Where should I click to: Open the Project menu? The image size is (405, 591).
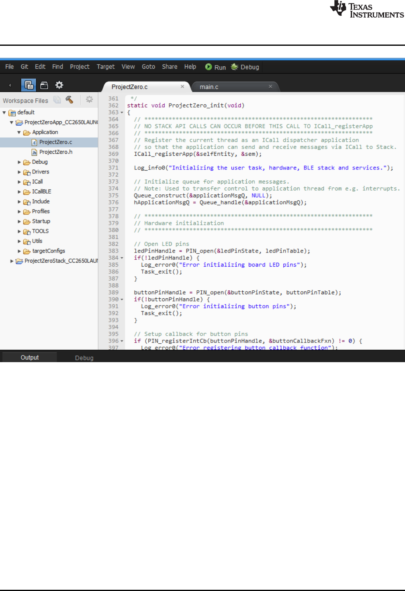click(x=80, y=67)
